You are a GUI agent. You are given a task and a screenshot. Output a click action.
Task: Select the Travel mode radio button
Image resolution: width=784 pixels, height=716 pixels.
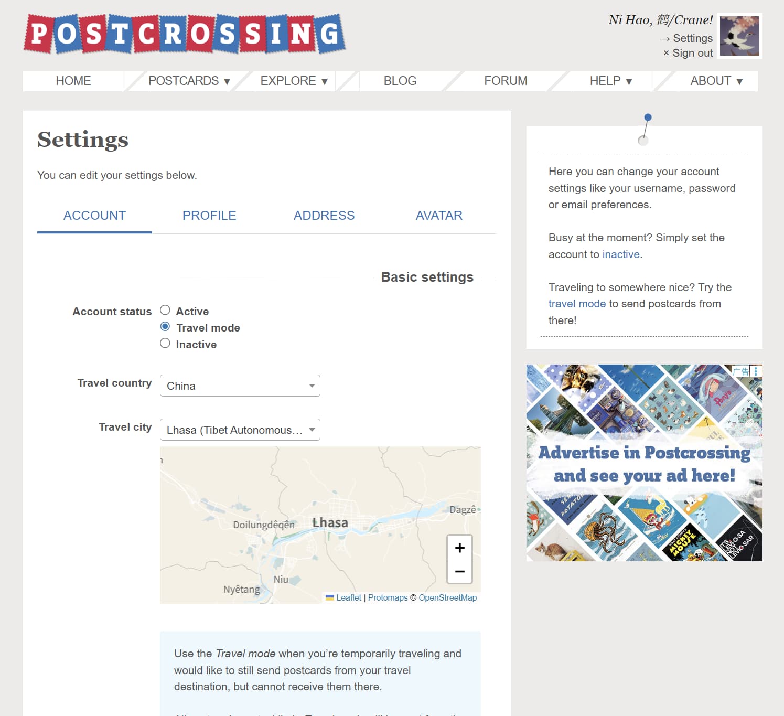click(165, 327)
